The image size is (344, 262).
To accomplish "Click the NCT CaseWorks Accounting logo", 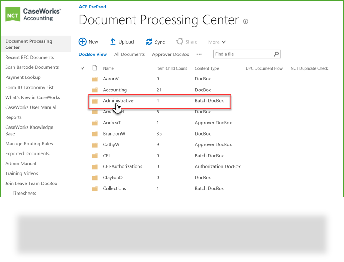I will coord(33,14).
